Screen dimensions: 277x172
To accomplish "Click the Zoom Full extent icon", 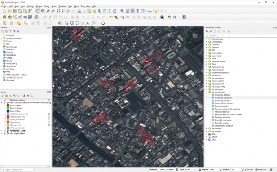I will pyautogui.click(x=58, y=11).
